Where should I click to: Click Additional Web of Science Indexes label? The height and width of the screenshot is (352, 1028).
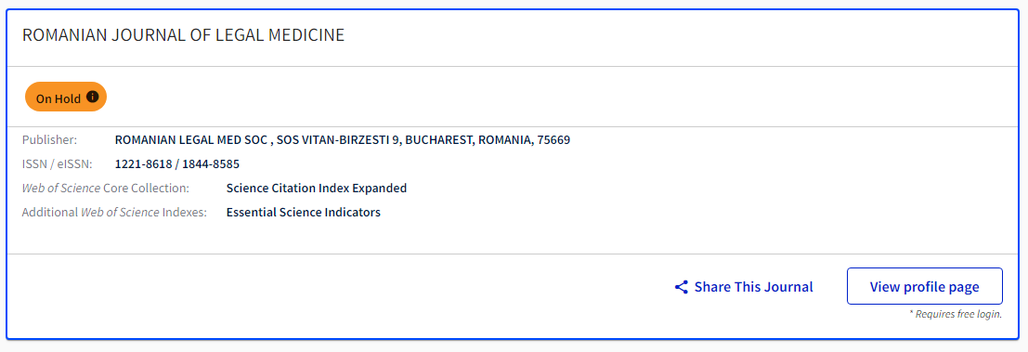coord(114,213)
